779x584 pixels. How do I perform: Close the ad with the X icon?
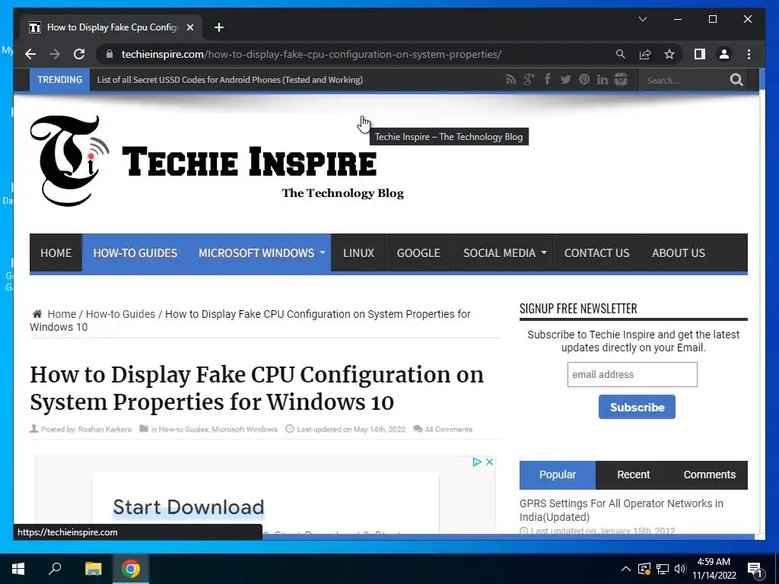489,462
